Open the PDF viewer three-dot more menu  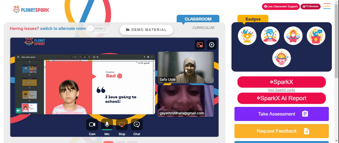tap(152, 57)
